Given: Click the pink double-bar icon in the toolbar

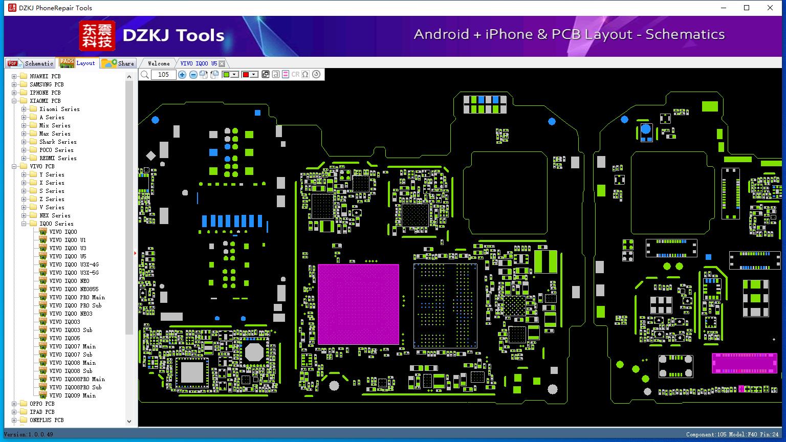Looking at the screenshot, I should click(x=286, y=75).
